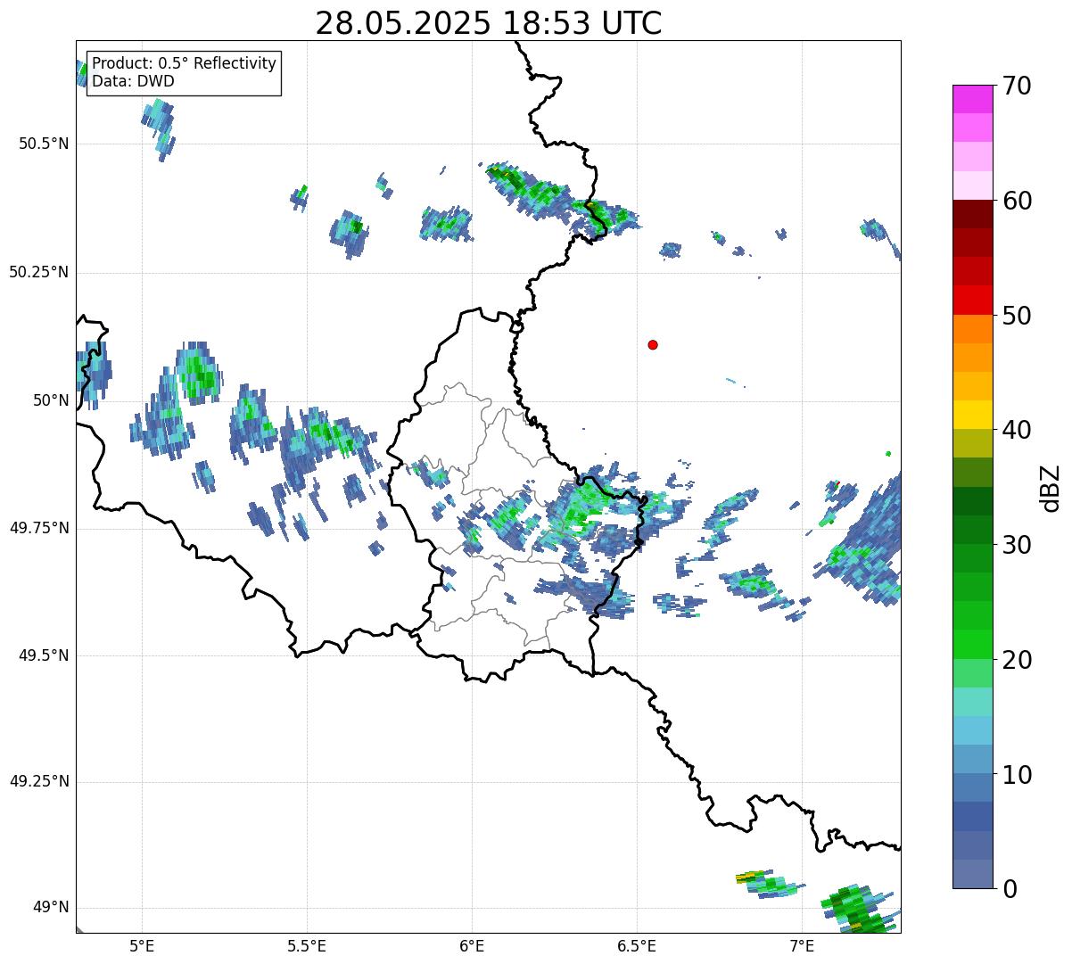Click the 20 tick on the colorbar

pyautogui.click(x=1016, y=660)
